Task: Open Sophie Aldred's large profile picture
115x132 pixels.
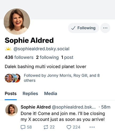Action: pyautogui.click(x=17, y=21)
